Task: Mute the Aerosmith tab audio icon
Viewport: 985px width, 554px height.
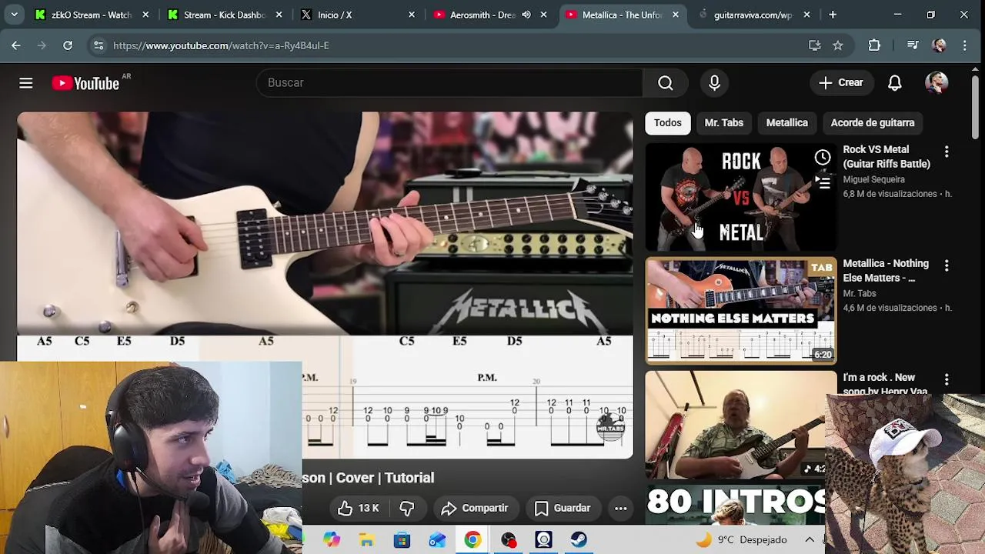Action: pyautogui.click(x=526, y=15)
